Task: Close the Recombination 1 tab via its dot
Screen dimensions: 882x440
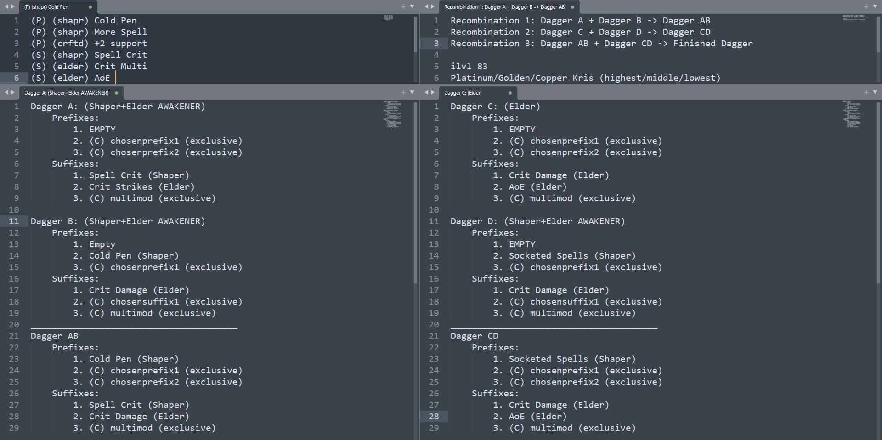Action: point(572,7)
